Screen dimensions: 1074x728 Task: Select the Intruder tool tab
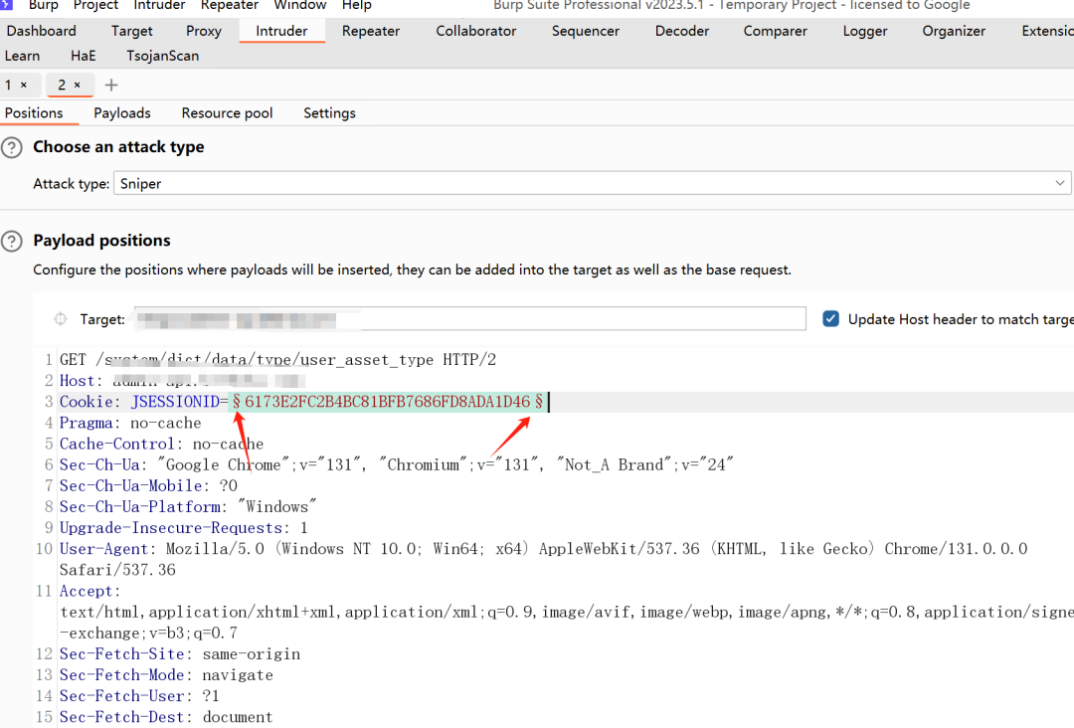coord(281,31)
